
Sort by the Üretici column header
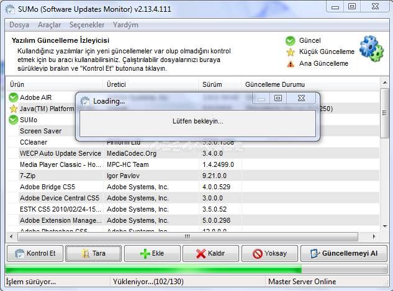[x=151, y=84]
